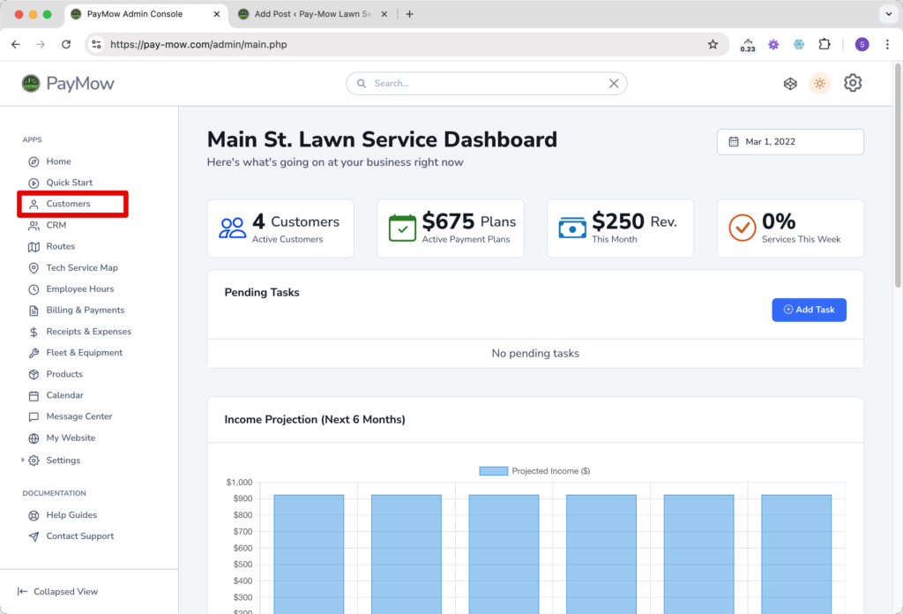Image resolution: width=903 pixels, height=614 pixels.
Task: Open Routes in the sidebar
Action: [x=61, y=246]
